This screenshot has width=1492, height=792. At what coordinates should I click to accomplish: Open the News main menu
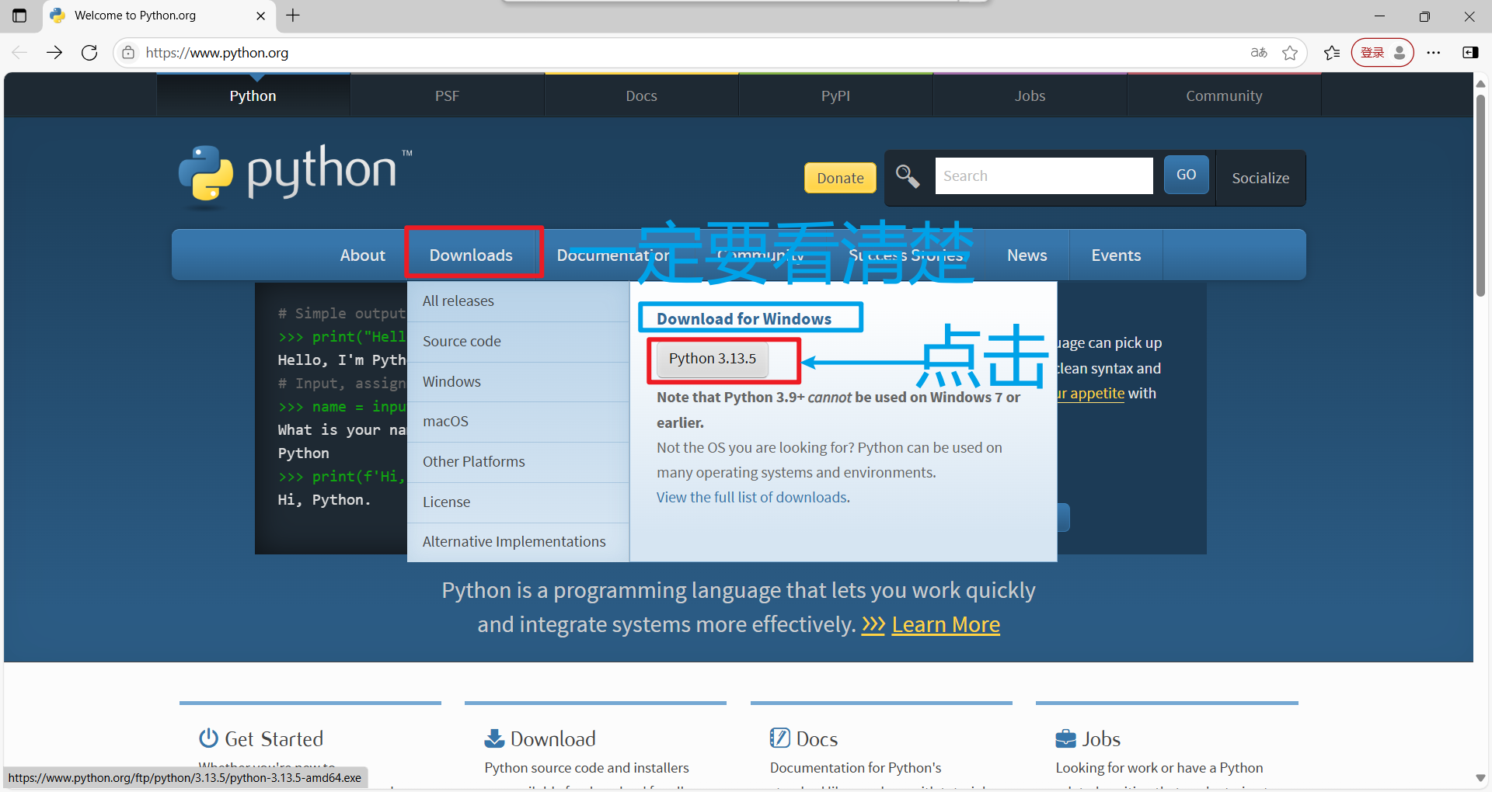[1027, 255]
